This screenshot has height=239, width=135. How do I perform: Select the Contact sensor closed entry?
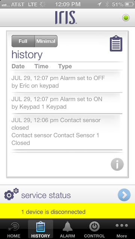point(67,131)
